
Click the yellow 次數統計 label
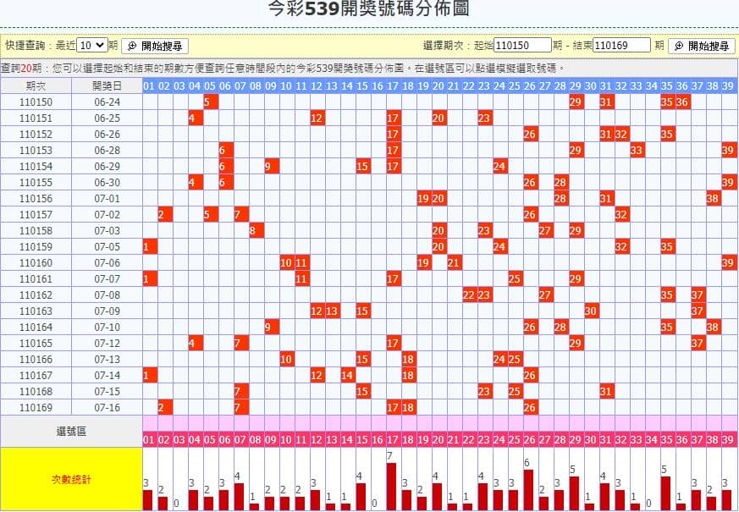[70, 478]
